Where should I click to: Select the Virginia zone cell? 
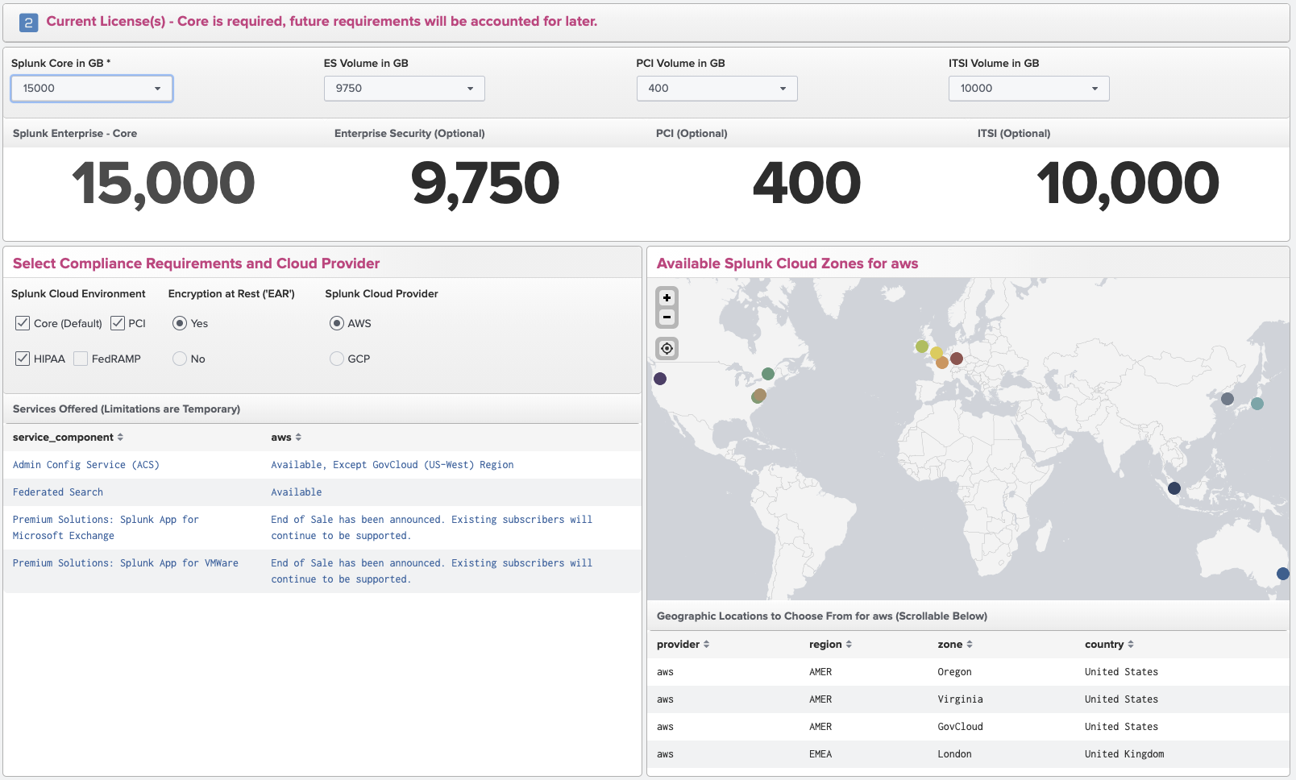coord(961,699)
